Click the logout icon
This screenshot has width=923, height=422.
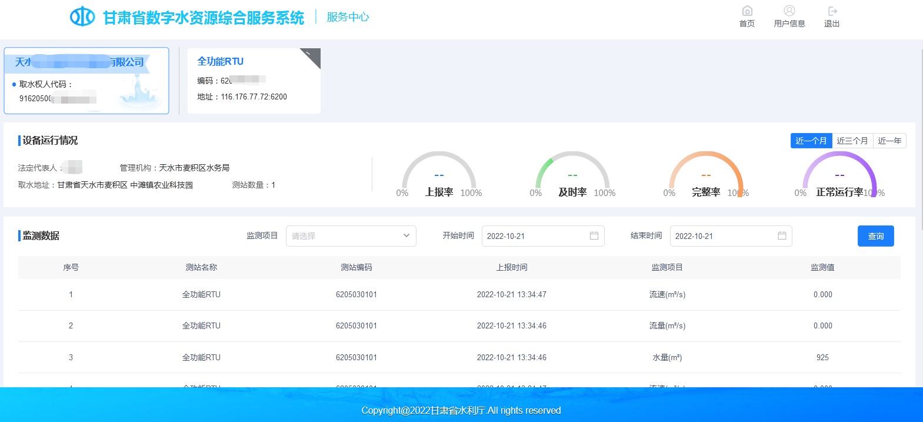[x=832, y=11]
